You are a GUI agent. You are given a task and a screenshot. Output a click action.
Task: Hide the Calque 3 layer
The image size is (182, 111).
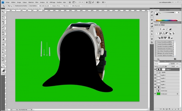click(x=155, y=70)
